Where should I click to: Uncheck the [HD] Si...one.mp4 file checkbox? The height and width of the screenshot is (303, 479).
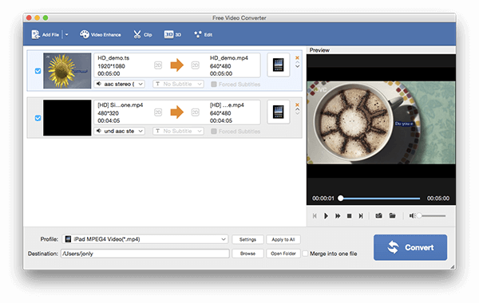[38, 118]
